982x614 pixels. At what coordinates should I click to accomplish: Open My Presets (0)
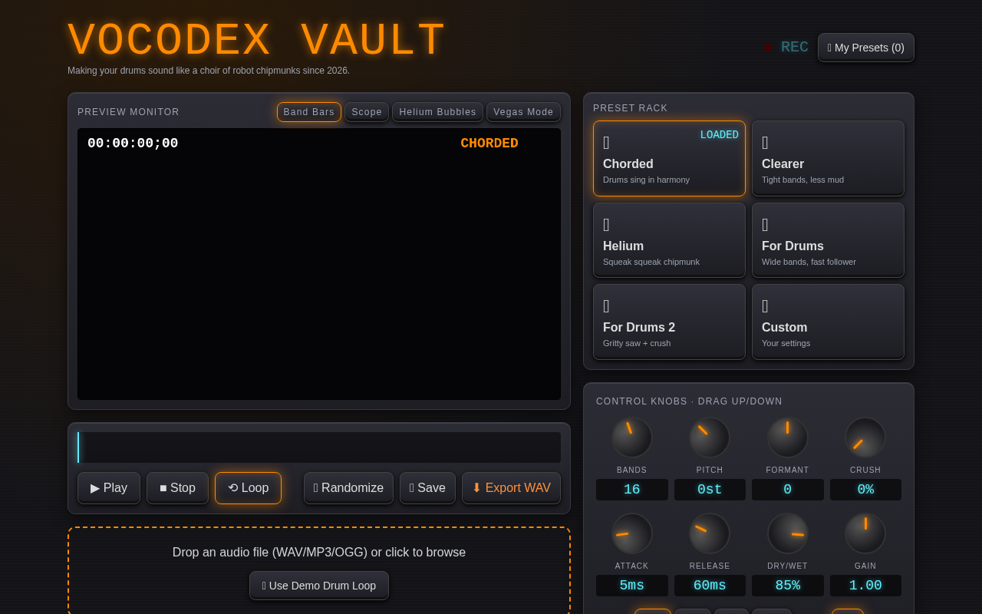[865, 48]
